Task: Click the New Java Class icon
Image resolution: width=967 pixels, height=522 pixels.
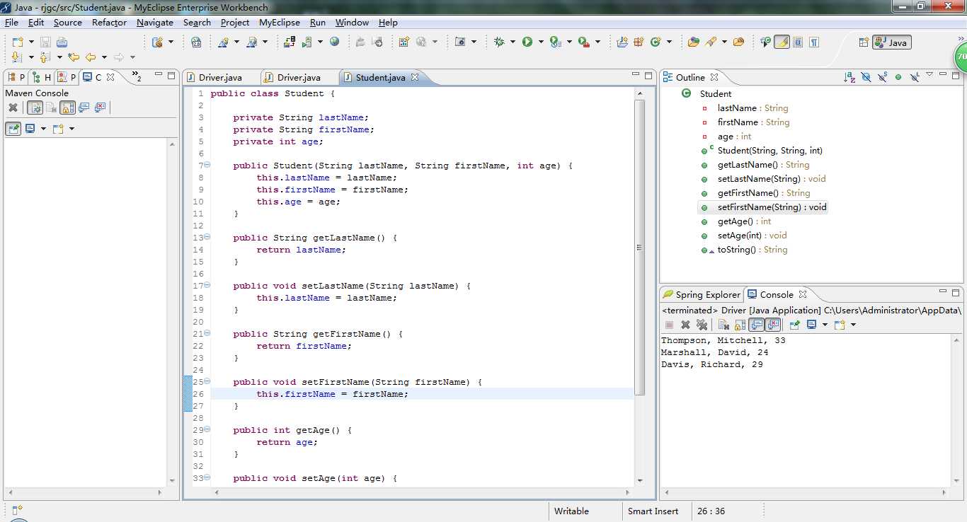Action: pos(655,42)
